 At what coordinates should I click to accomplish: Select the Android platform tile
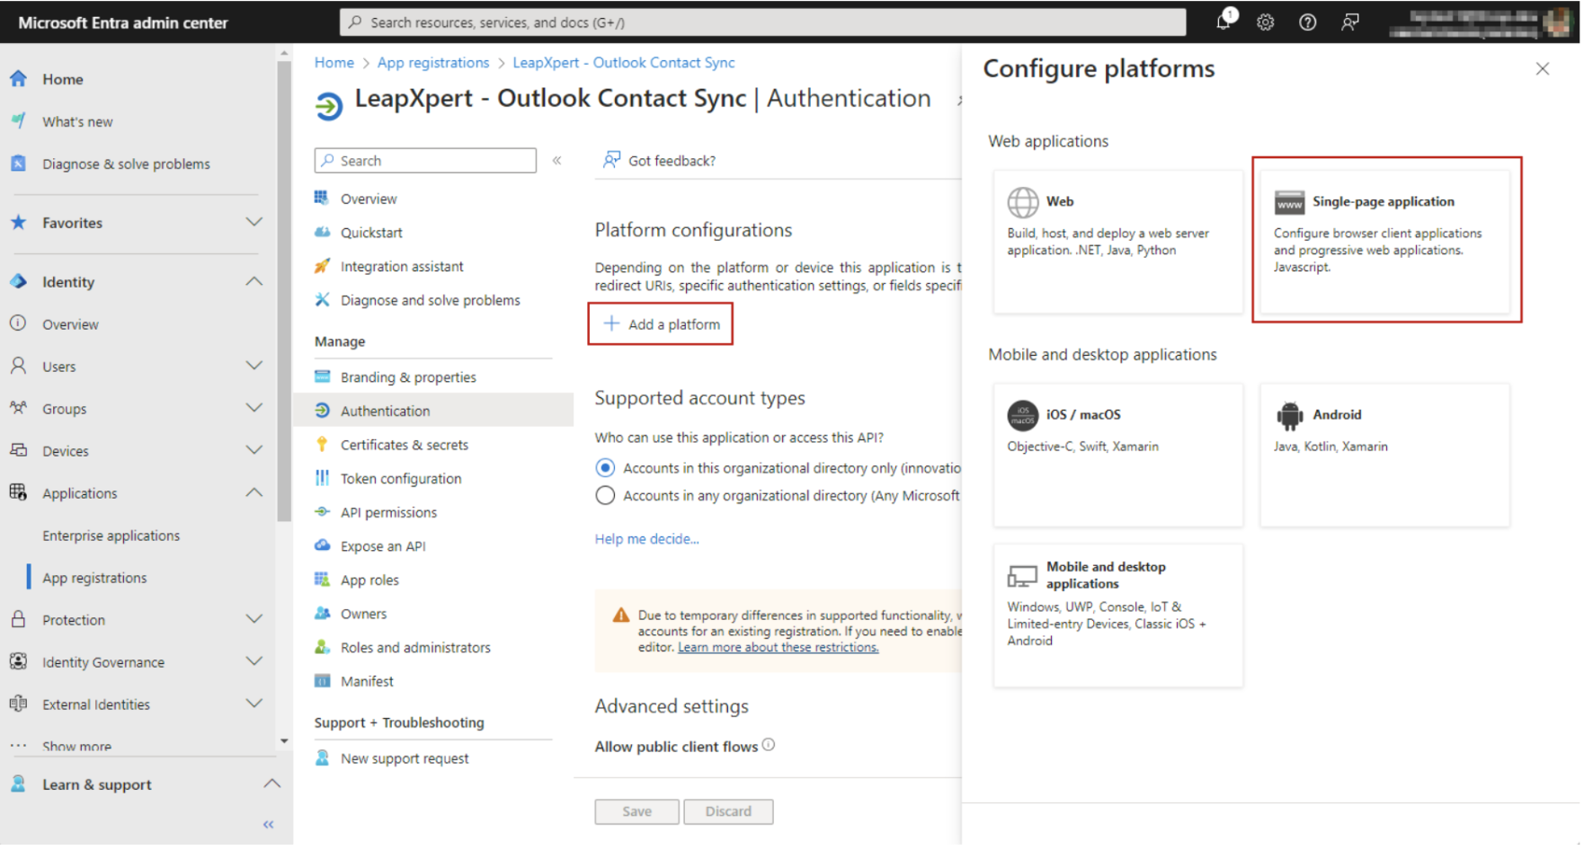(1385, 456)
